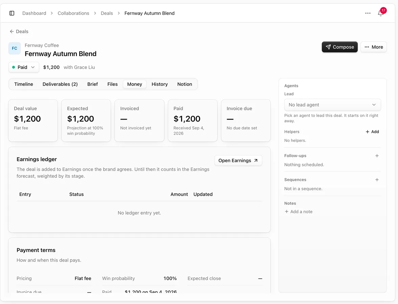398x304 pixels.
Task: Switch to the Deliverables (2) tab
Action: coord(60,84)
